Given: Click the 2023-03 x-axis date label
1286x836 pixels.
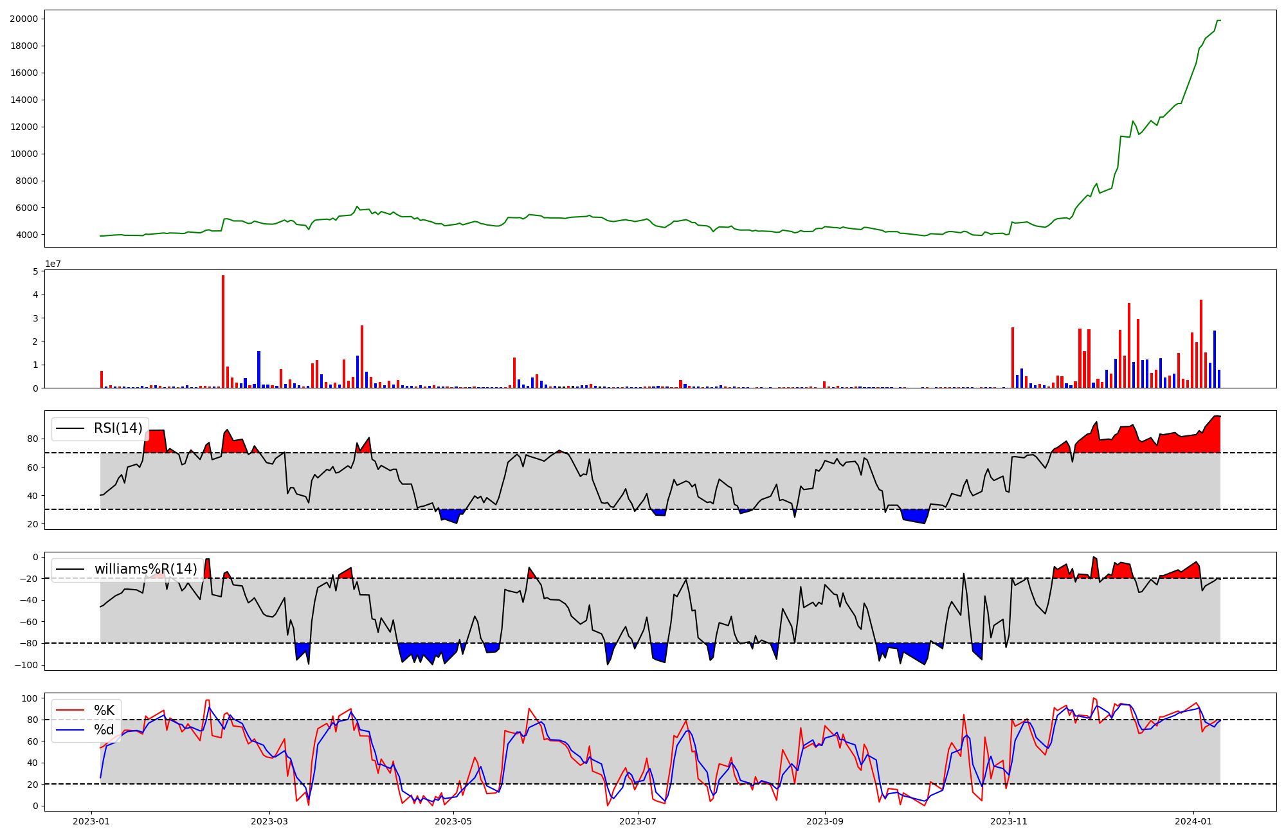Looking at the screenshot, I should coord(269,821).
